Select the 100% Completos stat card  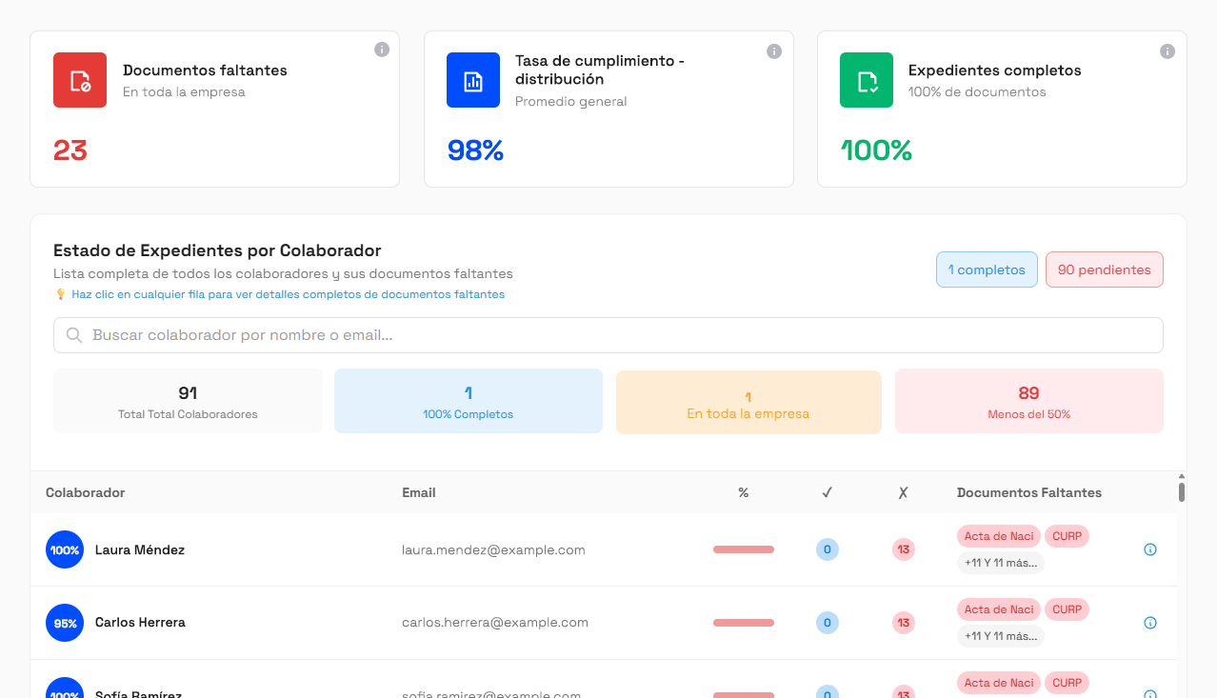pos(469,401)
